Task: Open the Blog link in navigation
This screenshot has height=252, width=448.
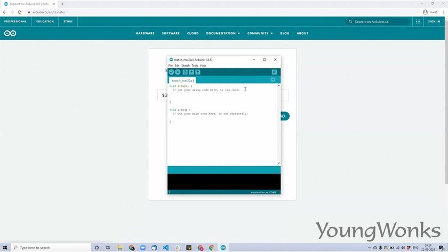Action: (285, 34)
